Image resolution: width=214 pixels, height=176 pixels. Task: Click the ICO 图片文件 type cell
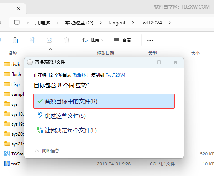[162, 164]
